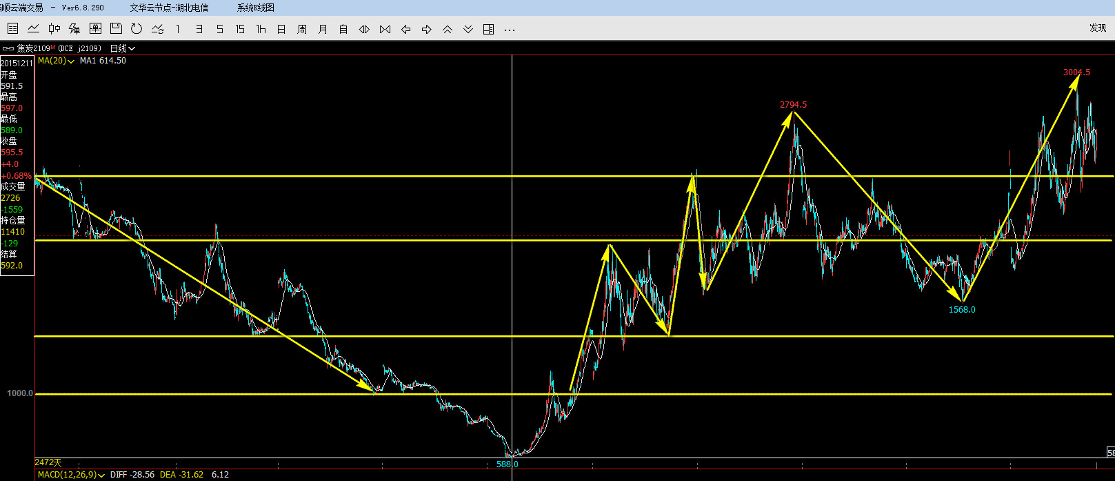The image size is (1115, 481).
Task: Select the weekly (周) period button
Action: coord(302,29)
